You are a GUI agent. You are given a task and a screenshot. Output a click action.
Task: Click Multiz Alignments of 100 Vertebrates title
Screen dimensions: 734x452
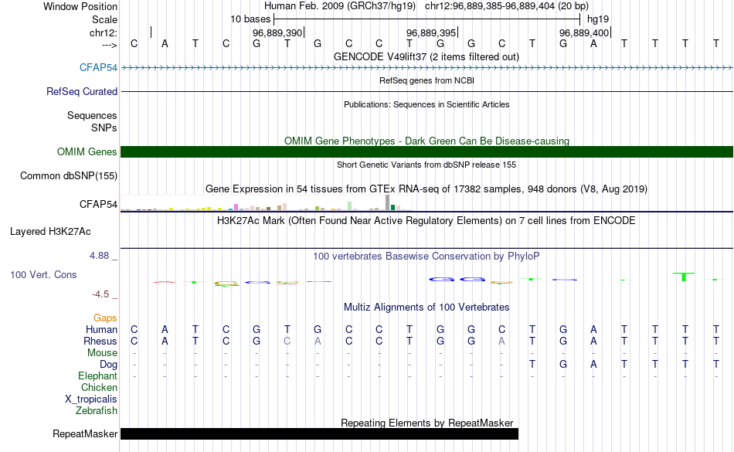pyautogui.click(x=426, y=307)
